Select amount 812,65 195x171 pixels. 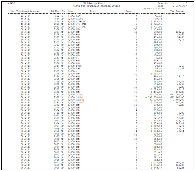[x=158, y=120]
